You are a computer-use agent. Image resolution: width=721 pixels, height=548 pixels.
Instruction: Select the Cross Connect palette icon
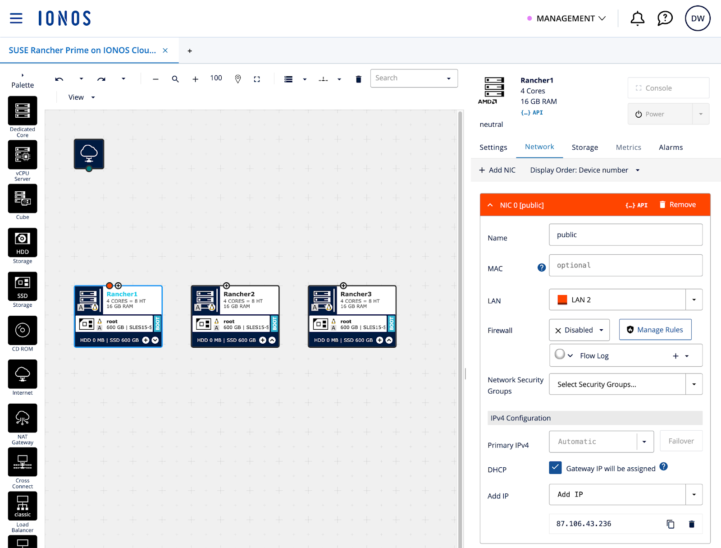(x=23, y=462)
